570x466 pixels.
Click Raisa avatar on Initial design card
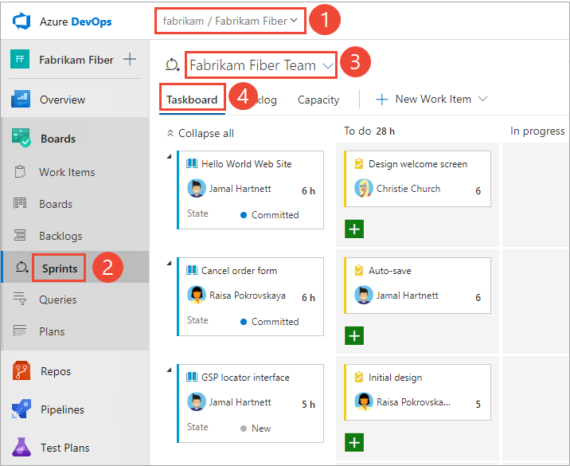click(364, 402)
